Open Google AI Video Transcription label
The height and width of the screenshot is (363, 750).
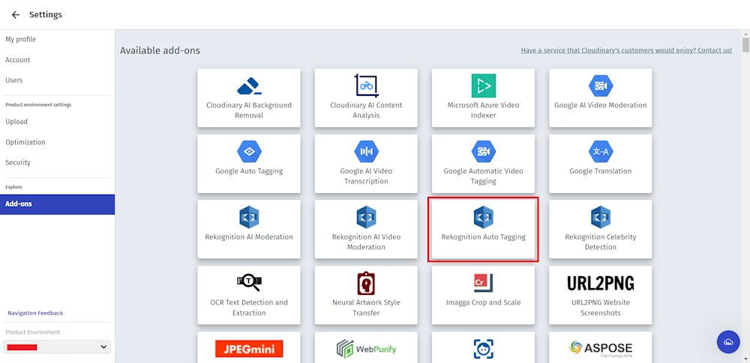[367, 176]
